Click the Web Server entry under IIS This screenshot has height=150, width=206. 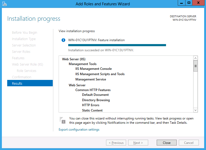coord(77,85)
